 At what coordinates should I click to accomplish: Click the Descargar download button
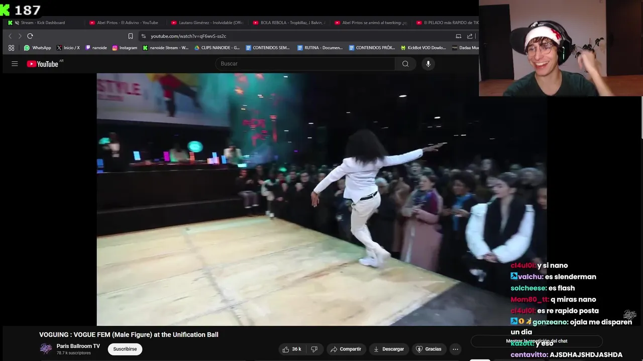[389, 349]
